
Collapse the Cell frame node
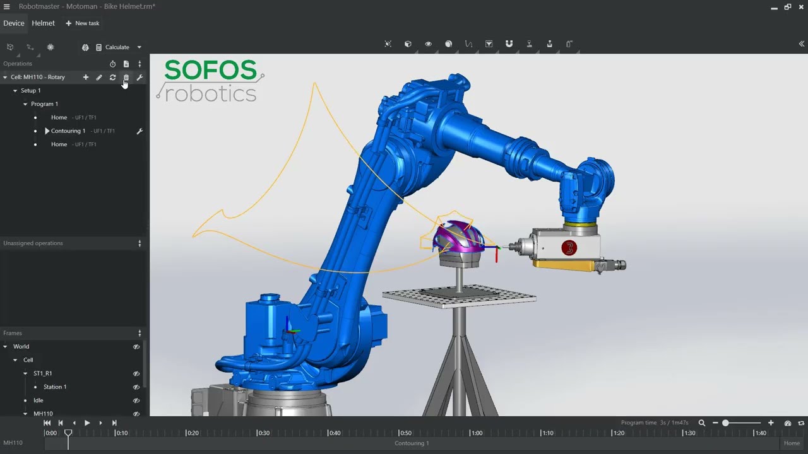click(x=15, y=360)
